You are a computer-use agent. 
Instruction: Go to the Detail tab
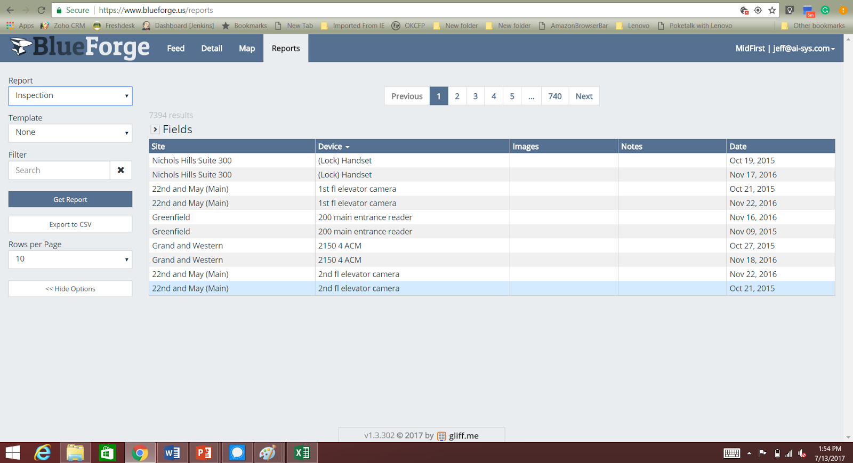[212, 48]
